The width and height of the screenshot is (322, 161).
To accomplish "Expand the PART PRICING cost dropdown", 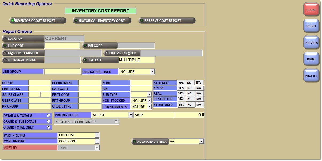I will [97, 135].
